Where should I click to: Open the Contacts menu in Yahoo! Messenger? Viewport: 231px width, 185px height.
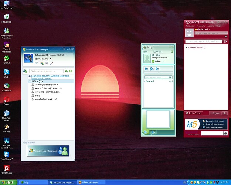coord(201,26)
